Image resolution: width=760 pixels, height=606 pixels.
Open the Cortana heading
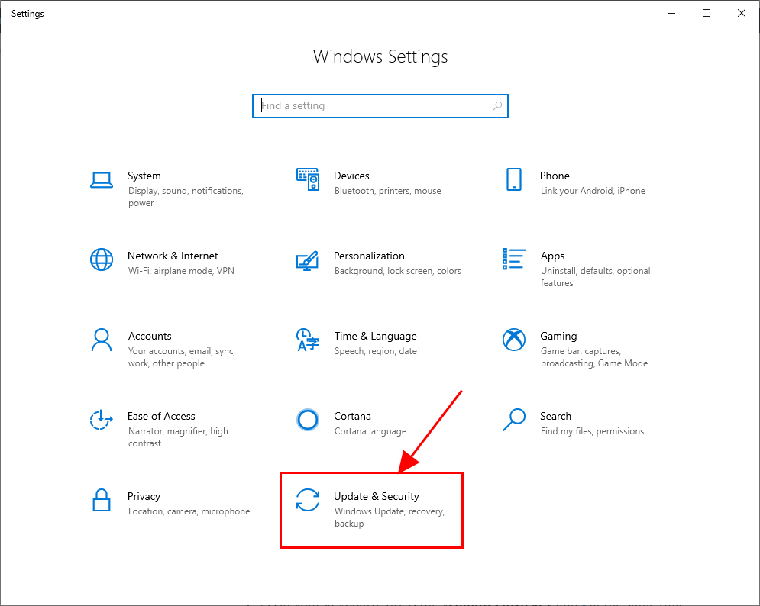pyautogui.click(x=352, y=416)
